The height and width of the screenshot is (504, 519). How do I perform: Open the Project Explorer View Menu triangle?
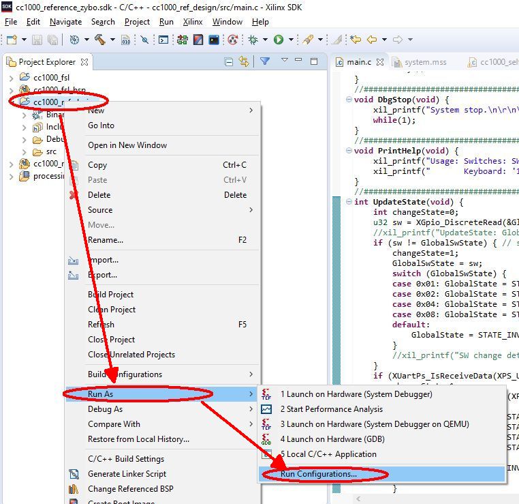point(284,60)
